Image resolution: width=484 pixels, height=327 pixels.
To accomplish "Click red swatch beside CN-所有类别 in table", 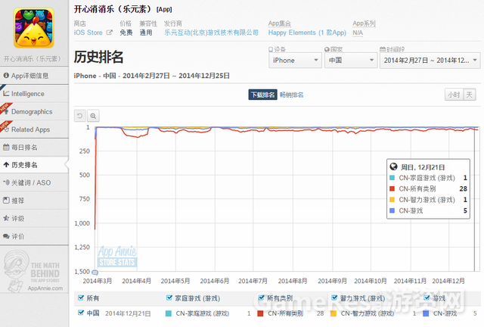I will click(x=260, y=313).
